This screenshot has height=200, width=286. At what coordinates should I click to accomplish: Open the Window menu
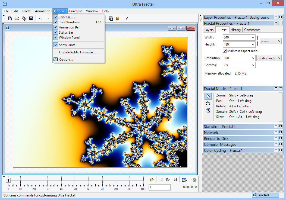point(92,11)
